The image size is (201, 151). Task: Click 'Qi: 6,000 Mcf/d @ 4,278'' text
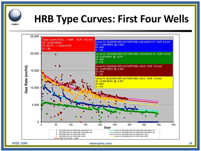(109, 57)
